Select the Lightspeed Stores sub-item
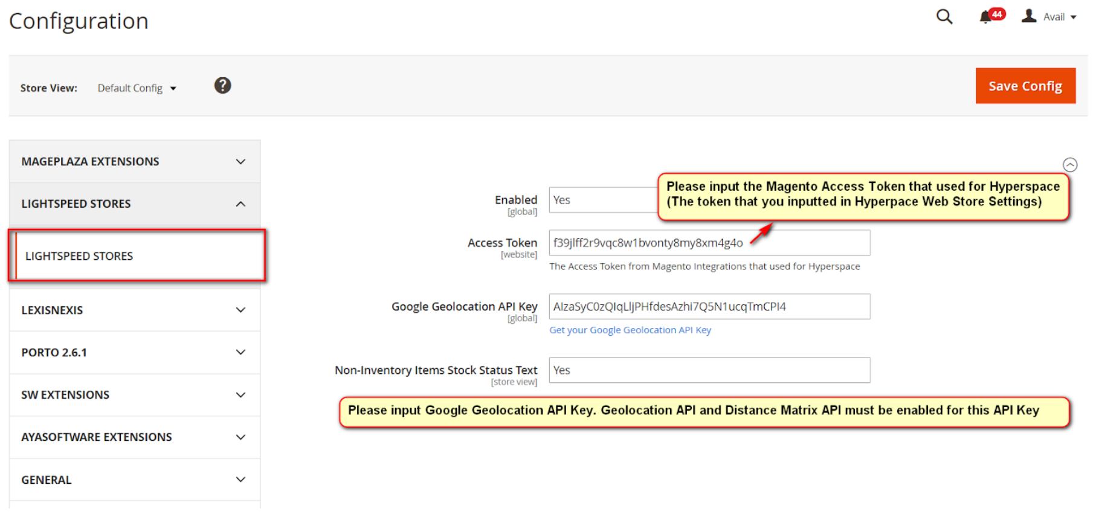 (x=79, y=256)
